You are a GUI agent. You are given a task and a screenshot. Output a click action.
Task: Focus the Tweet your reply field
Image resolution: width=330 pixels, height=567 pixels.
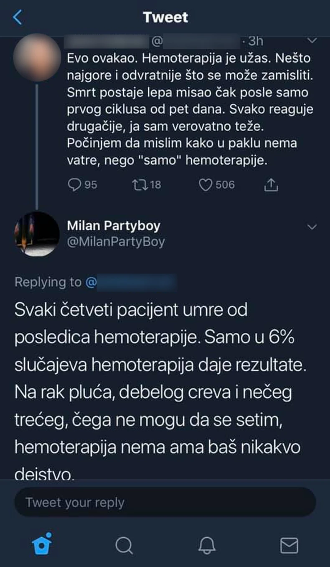coord(165,503)
